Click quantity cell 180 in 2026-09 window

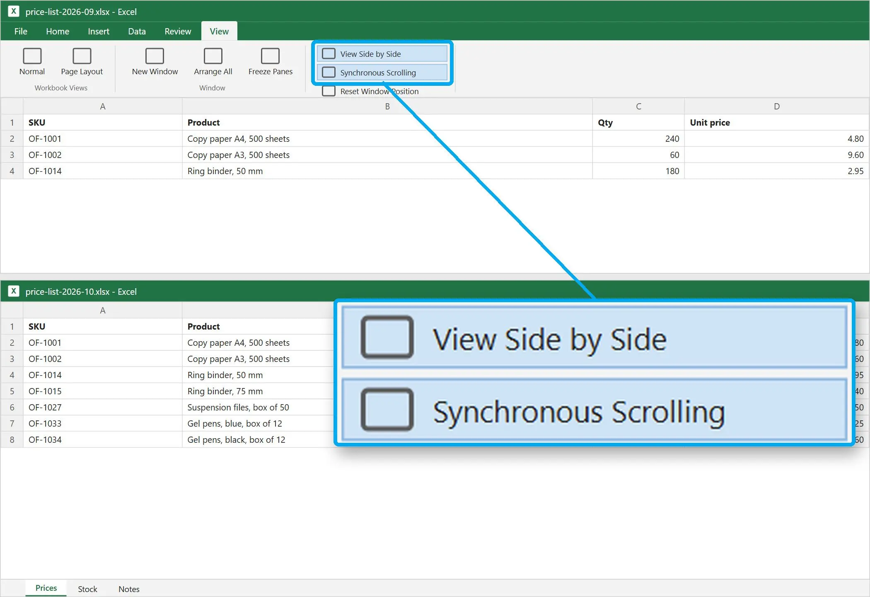tap(638, 171)
